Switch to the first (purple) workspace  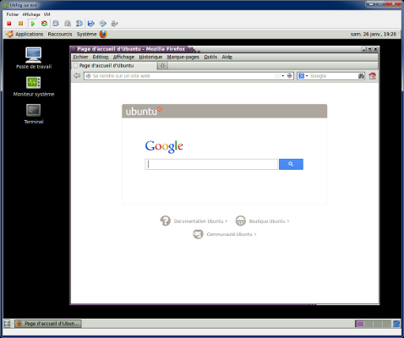click(x=360, y=324)
